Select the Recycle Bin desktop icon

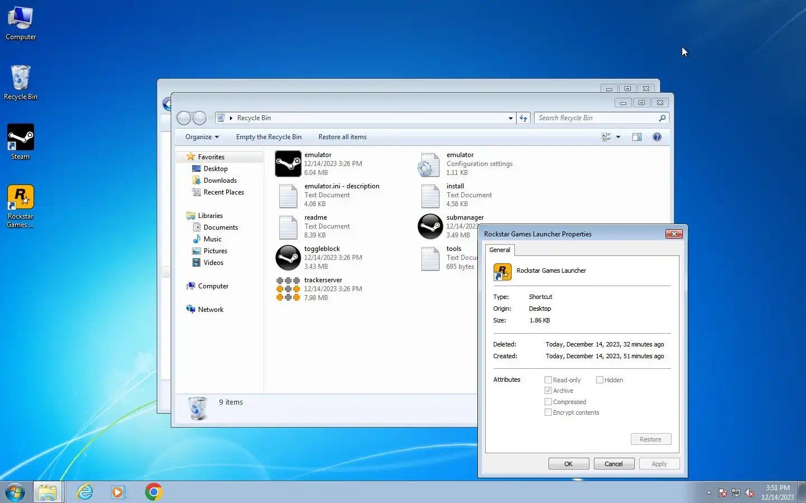click(21, 83)
